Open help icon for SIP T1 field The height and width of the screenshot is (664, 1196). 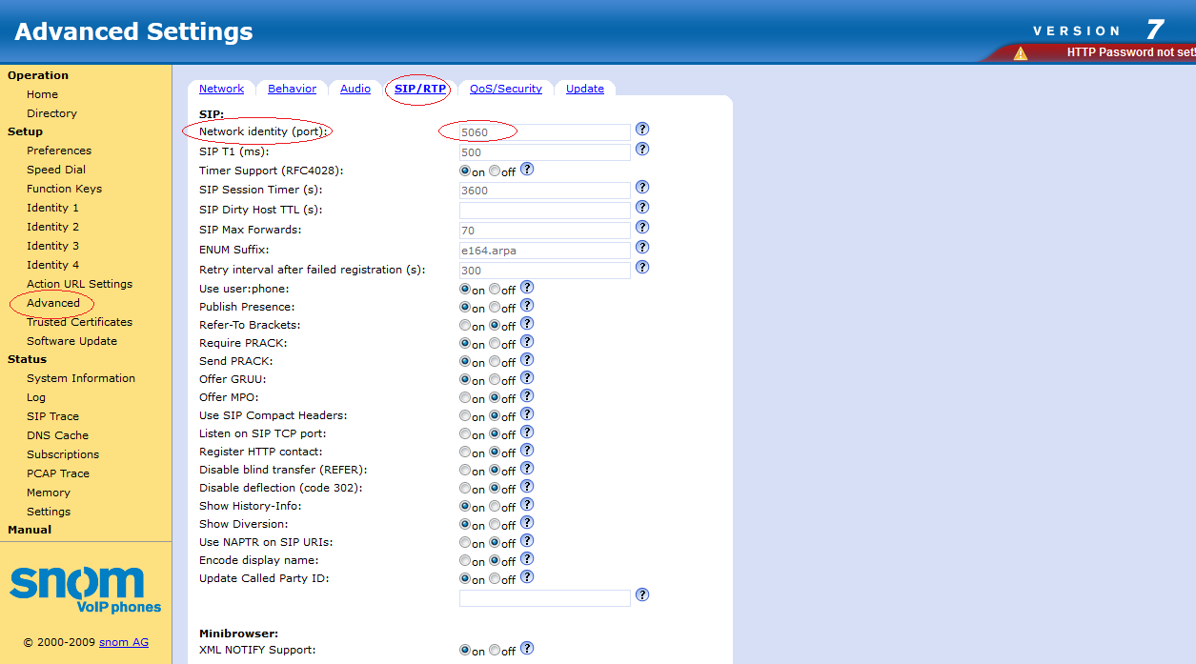click(x=642, y=150)
